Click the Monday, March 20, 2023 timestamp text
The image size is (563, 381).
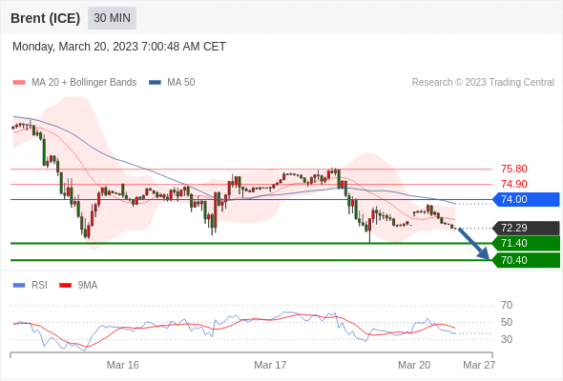pos(119,47)
